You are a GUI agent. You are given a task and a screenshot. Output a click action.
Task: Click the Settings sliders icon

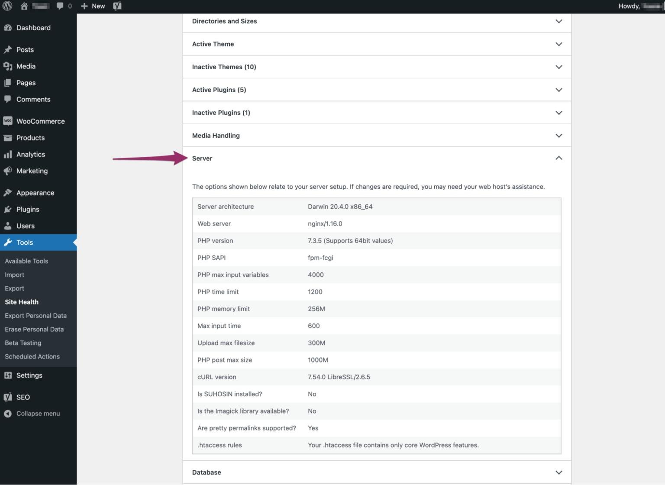pyautogui.click(x=7, y=375)
